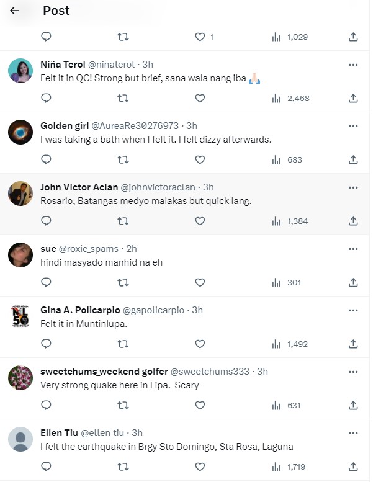381x482 pixels.
Task: Open more options on Golden girl's post
Action: [353, 126]
